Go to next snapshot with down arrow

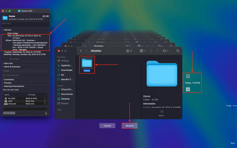(188, 89)
